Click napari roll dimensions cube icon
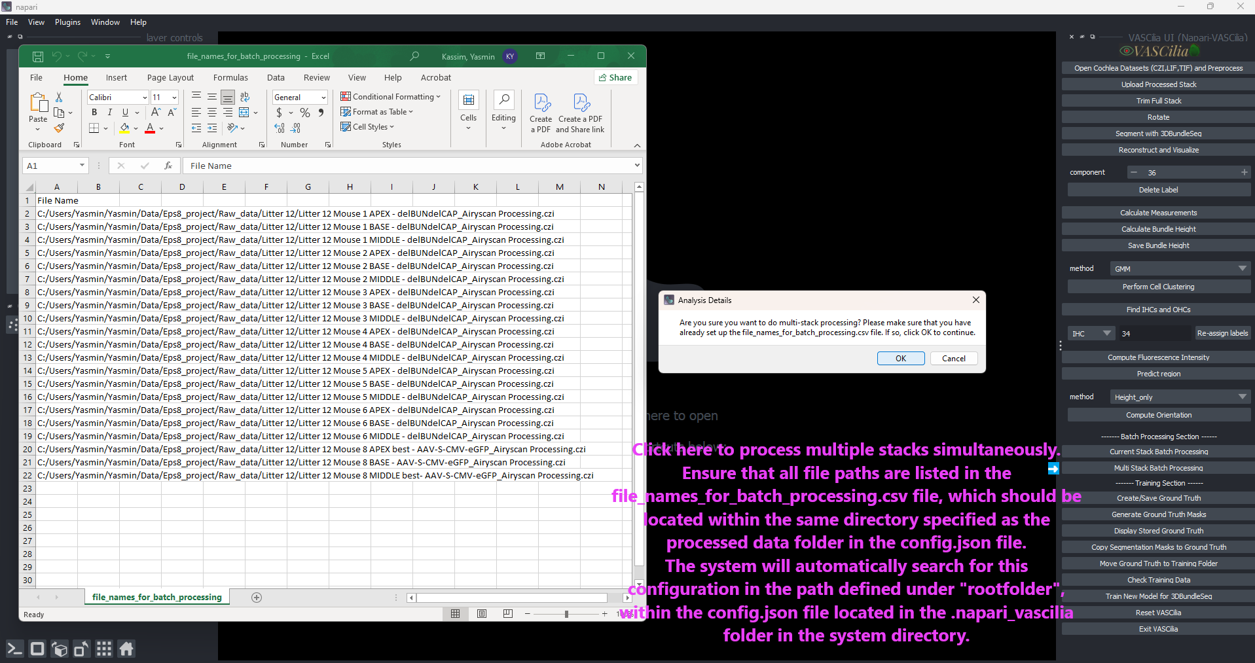The width and height of the screenshot is (1255, 663). point(60,649)
